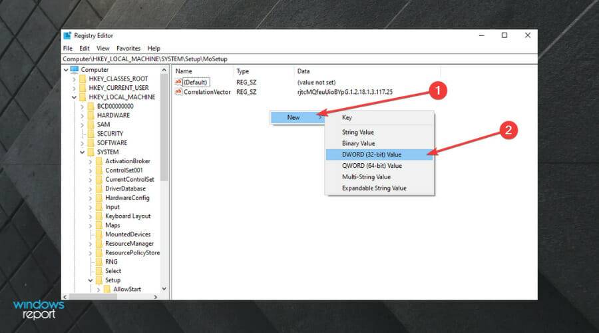Viewport: 599px width, 333px height.
Task: Click the Type column header
Action: point(263,71)
